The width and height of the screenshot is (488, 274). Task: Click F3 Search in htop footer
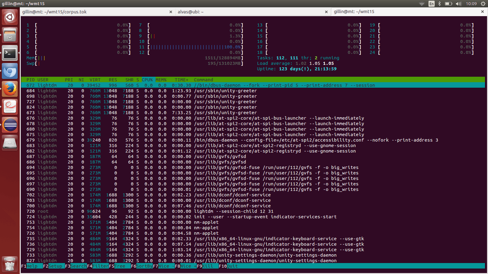(76, 266)
